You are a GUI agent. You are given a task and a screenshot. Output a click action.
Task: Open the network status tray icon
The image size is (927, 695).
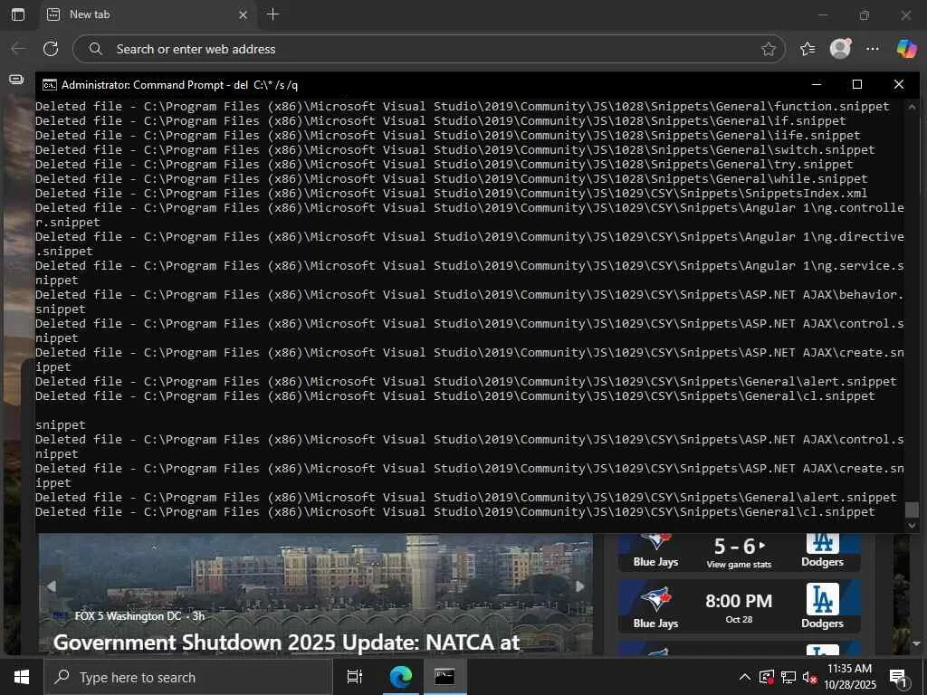788,677
